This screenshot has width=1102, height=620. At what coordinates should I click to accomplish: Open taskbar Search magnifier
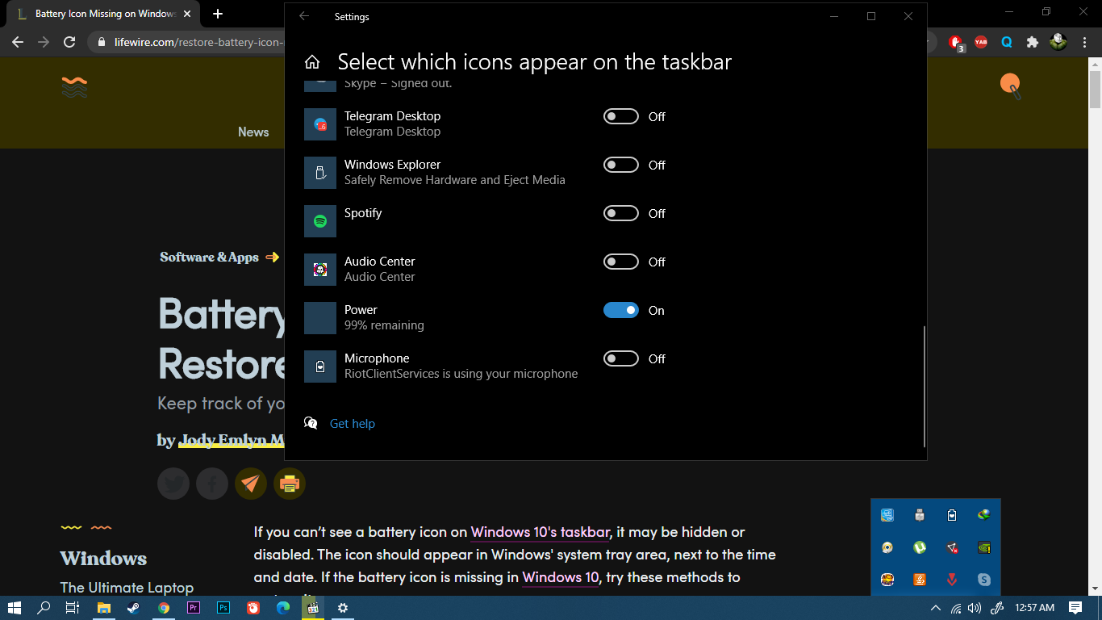[44, 608]
